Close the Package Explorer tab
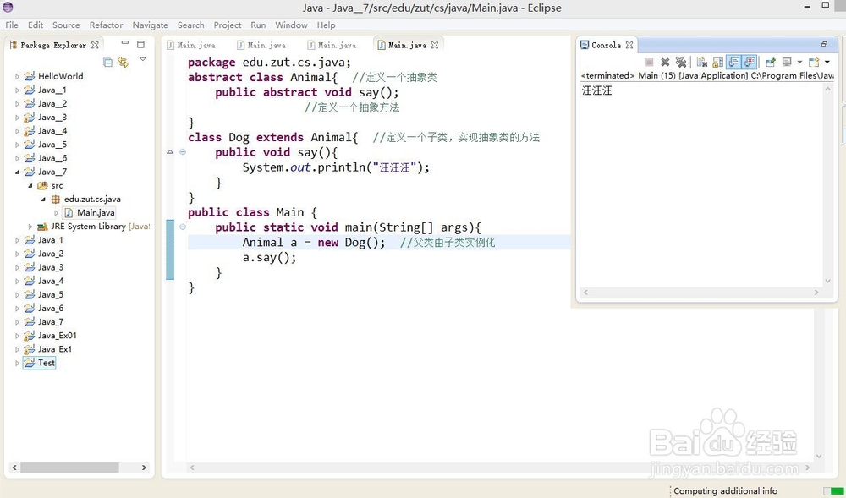 point(95,45)
